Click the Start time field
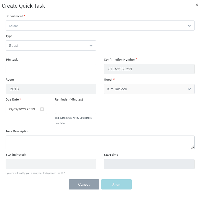 (149, 164)
